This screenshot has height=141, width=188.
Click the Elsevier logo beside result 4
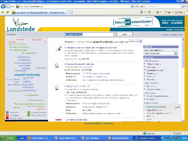pyautogui.click(x=58, y=120)
